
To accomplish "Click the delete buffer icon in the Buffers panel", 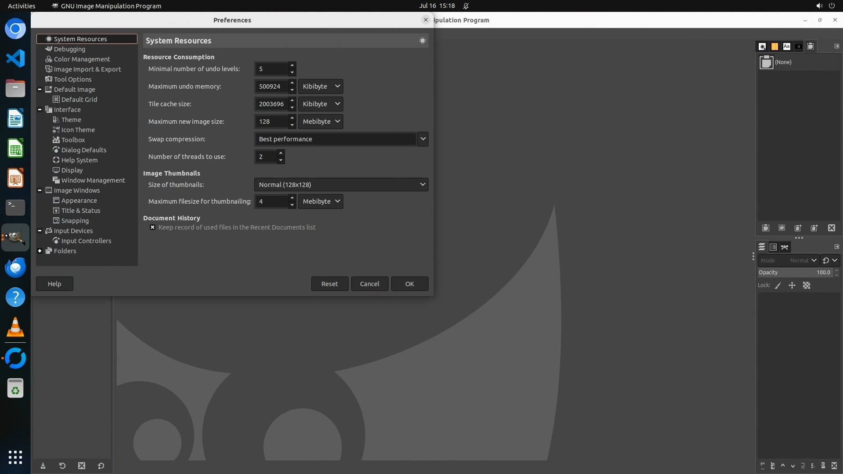I will [832, 228].
